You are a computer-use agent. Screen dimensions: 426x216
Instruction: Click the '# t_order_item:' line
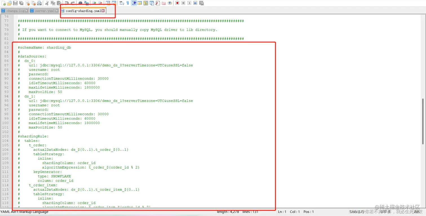(x=38, y=185)
